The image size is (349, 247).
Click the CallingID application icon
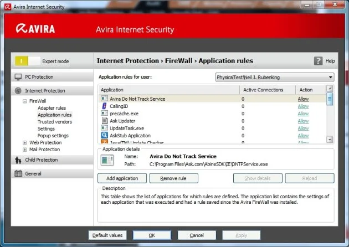(104, 106)
